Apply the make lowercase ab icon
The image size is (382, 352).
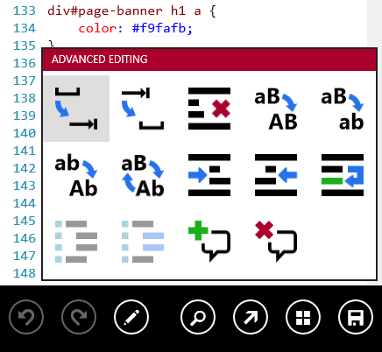[x=343, y=109]
